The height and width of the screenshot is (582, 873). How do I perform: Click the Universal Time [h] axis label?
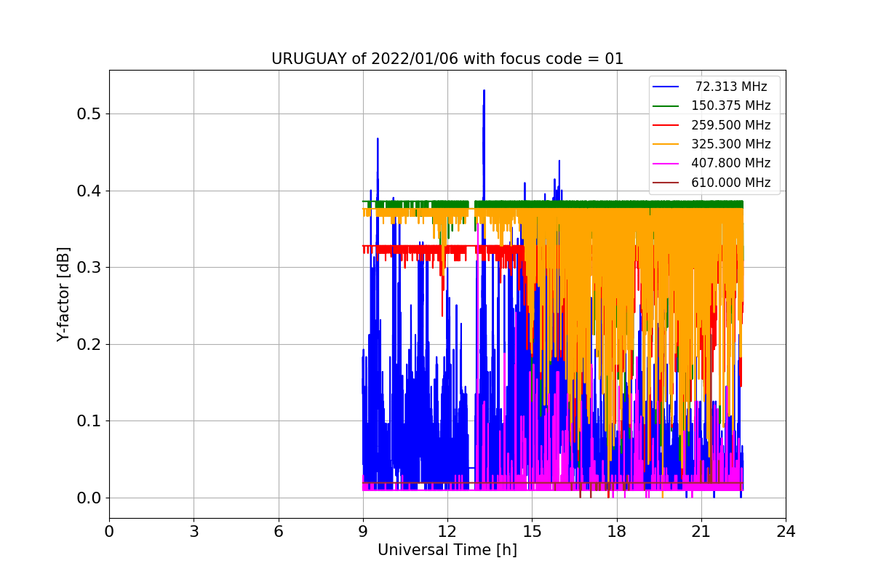(x=447, y=550)
